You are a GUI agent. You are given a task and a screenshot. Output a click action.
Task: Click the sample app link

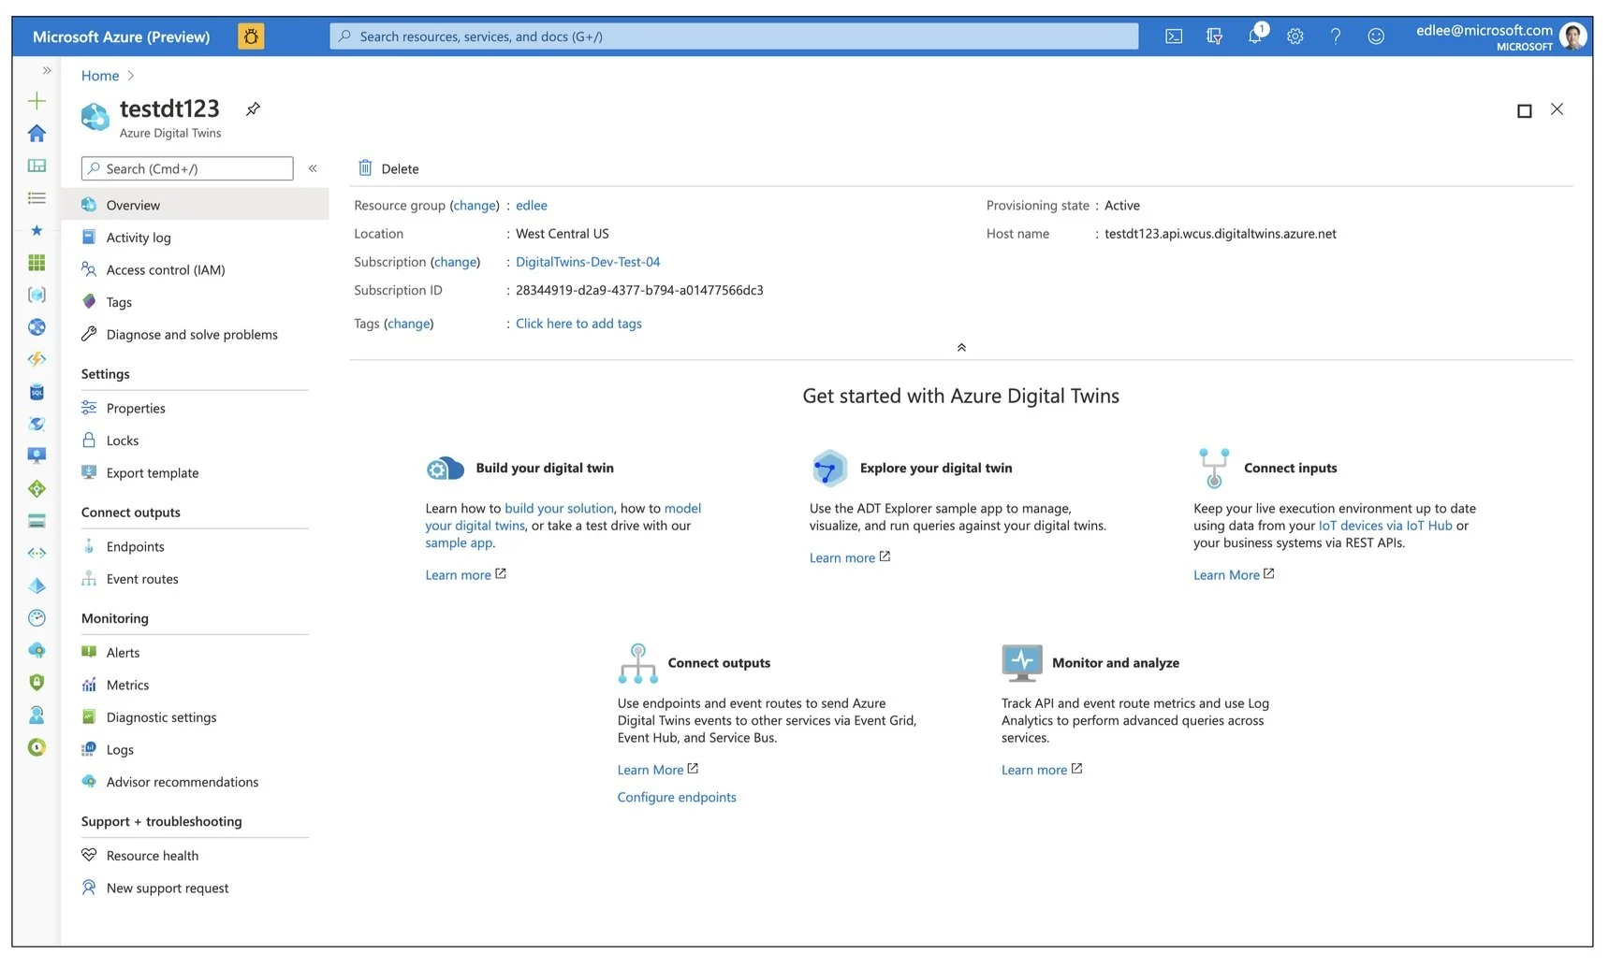pyautogui.click(x=459, y=543)
